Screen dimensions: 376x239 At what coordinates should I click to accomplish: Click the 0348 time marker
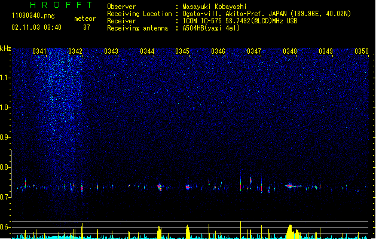click(x=290, y=51)
